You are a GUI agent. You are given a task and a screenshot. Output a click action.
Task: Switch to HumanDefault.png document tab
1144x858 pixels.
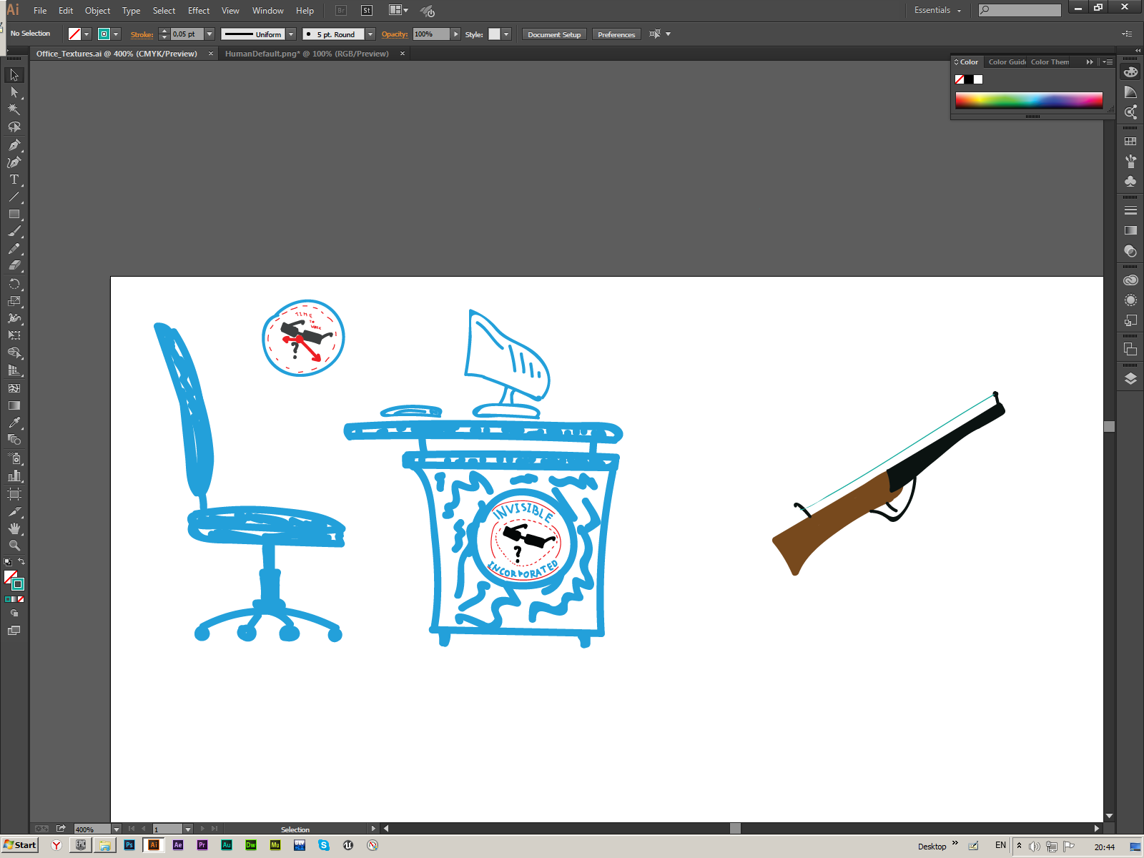click(x=307, y=54)
